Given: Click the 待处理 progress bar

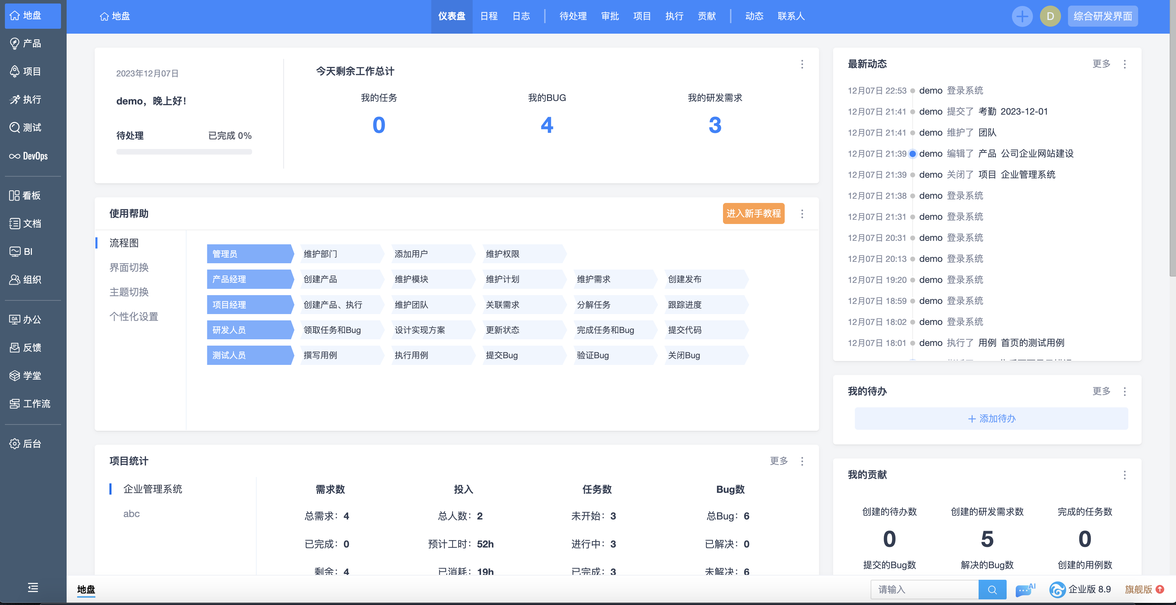Looking at the screenshot, I should click(184, 152).
